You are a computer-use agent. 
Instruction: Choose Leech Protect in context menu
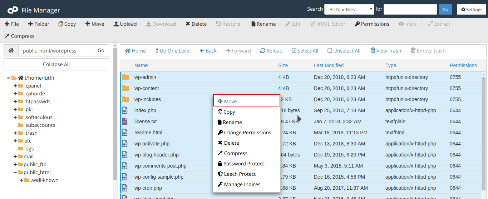[x=246, y=174]
